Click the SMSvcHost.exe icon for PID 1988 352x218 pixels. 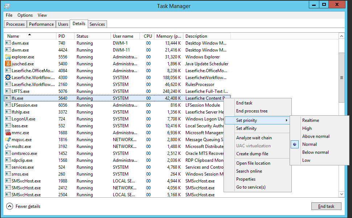(8, 181)
